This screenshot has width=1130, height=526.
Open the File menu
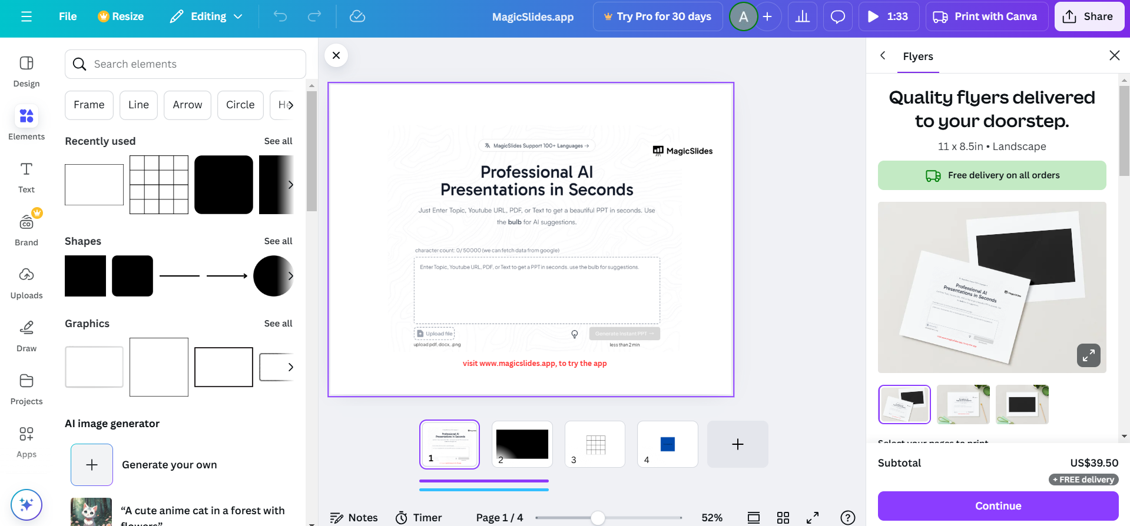[68, 16]
